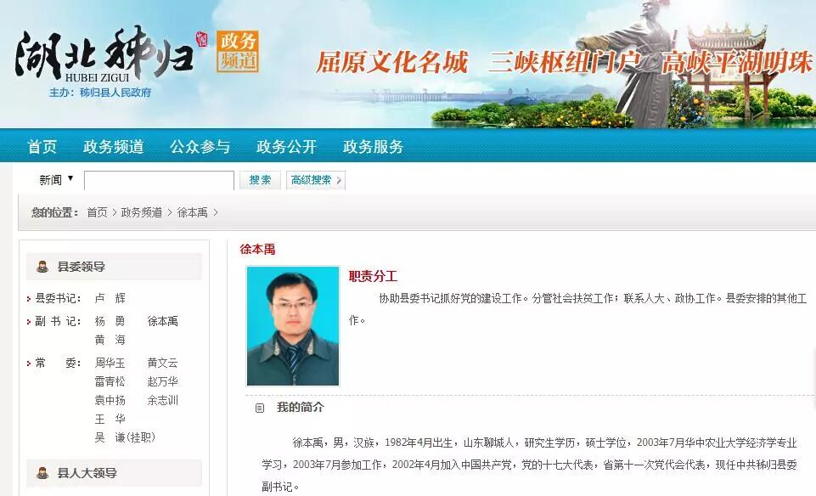Click 政务频道 in the breadcrumb path
Viewport: 816px width, 496px height.
142,212
